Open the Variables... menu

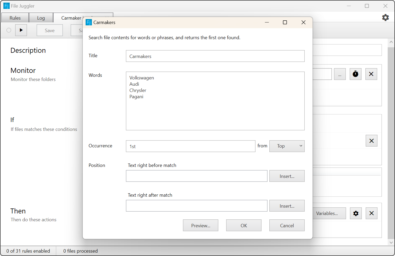[x=329, y=213]
